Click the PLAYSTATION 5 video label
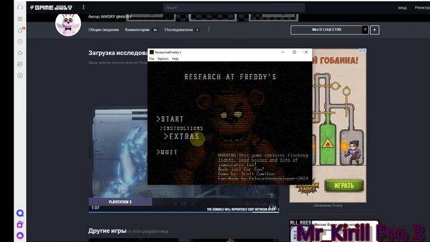 [120, 202]
